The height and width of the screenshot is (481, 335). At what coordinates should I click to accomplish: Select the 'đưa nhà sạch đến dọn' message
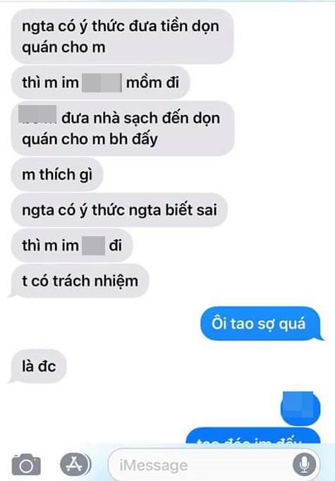coord(123,128)
